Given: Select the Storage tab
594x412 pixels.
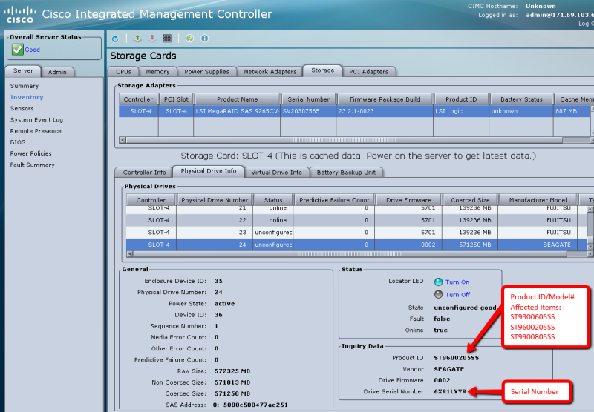Looking at the screenshot, I should coord(323,70).
